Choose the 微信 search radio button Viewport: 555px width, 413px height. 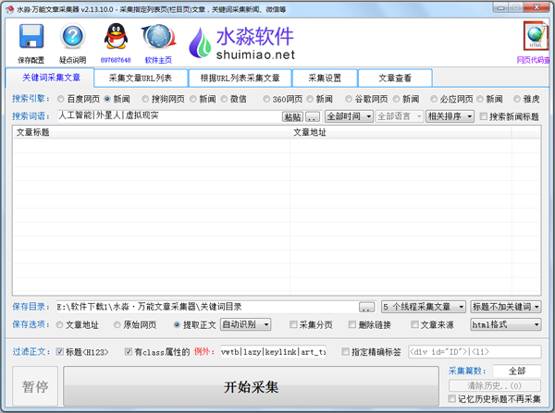(x=224, y=99)
